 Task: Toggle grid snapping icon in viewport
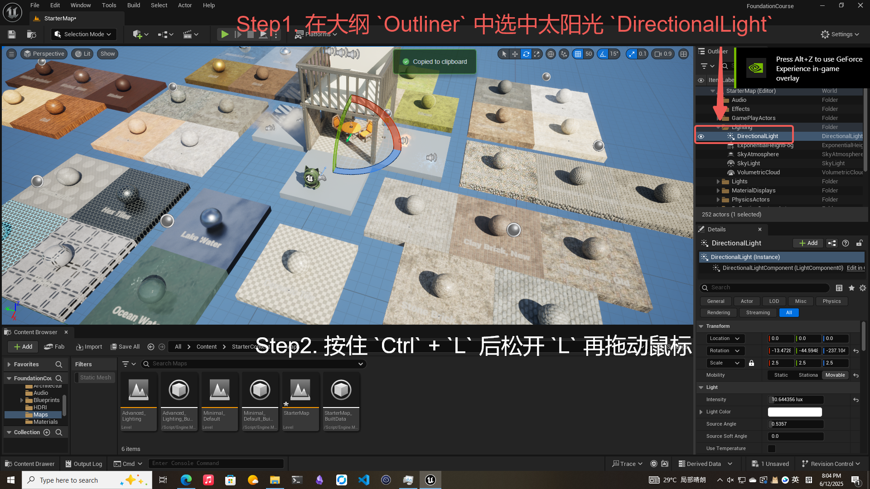point(578,54)
